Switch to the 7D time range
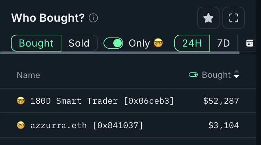 tap(223, 43)
